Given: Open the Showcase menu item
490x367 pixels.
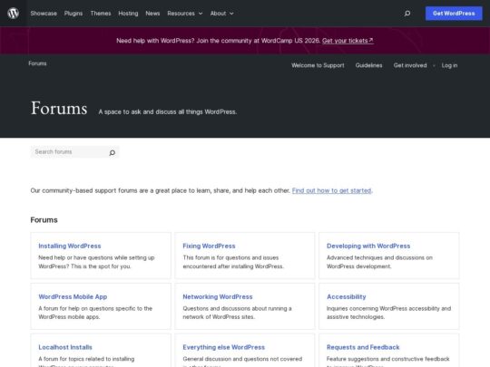Looking at the screenshot, I should coord(44,14).
